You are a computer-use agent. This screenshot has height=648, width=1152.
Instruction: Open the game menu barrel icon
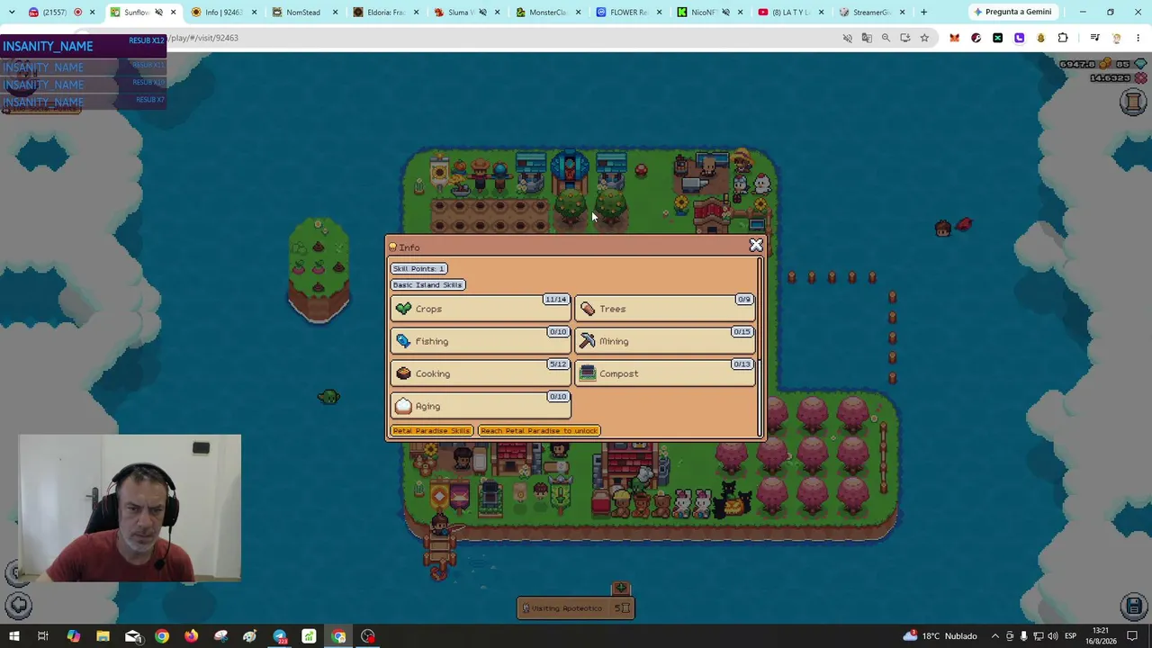coord(1133,102)
